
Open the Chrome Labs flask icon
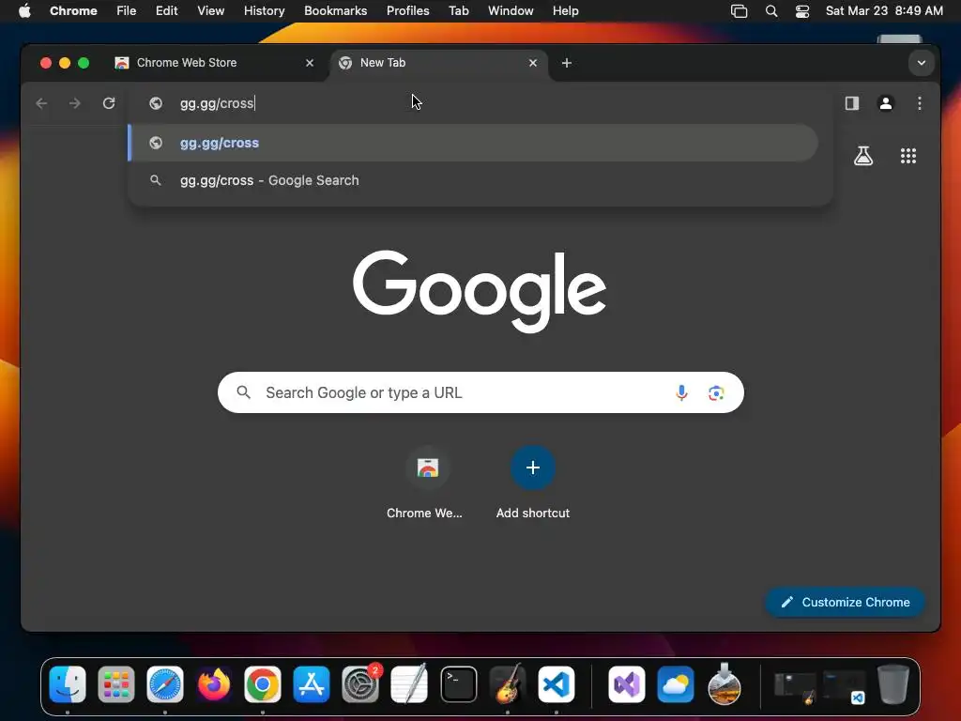pyautogui.click(x=863, y=156)
